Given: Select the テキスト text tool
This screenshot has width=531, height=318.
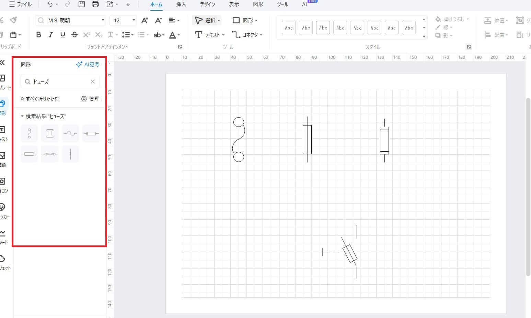Looking at the screenshot, I should (x=209, y=35).
